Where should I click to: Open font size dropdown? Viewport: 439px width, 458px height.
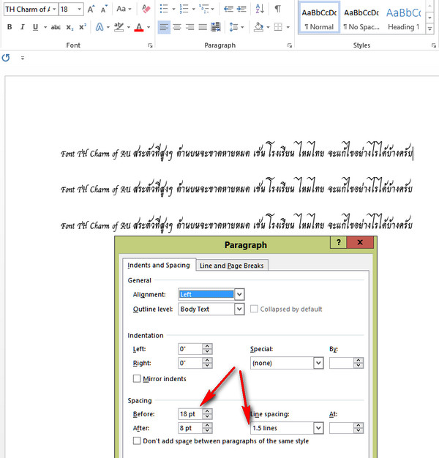pyautogui.click(x=79, y=10)
